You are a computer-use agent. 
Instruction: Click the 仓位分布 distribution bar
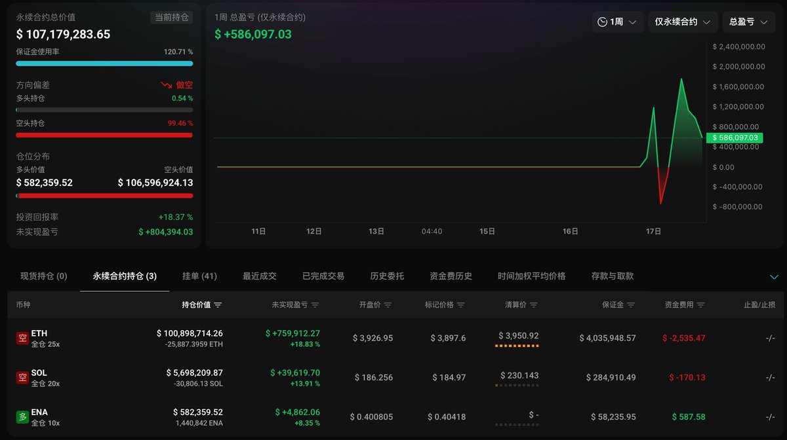point(104,195)
